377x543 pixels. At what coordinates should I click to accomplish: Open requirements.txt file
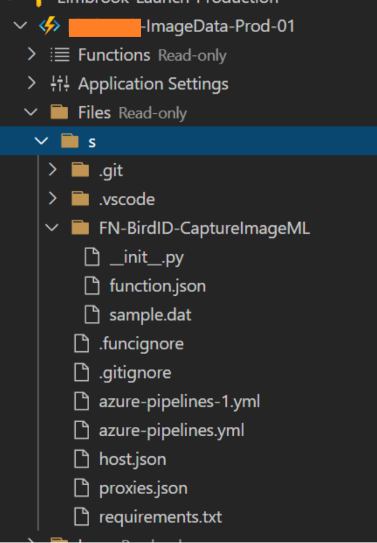pos(160,517)
